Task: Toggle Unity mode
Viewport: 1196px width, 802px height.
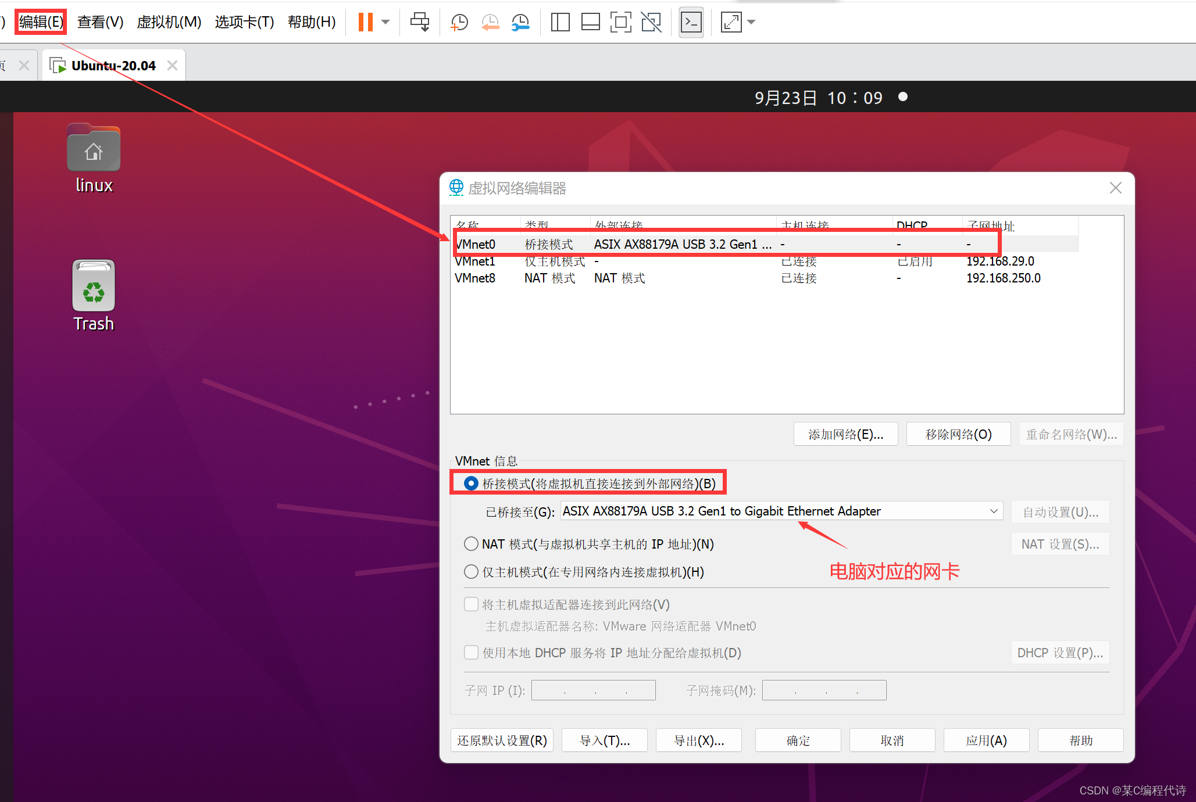Action: (x=651, y=22)
